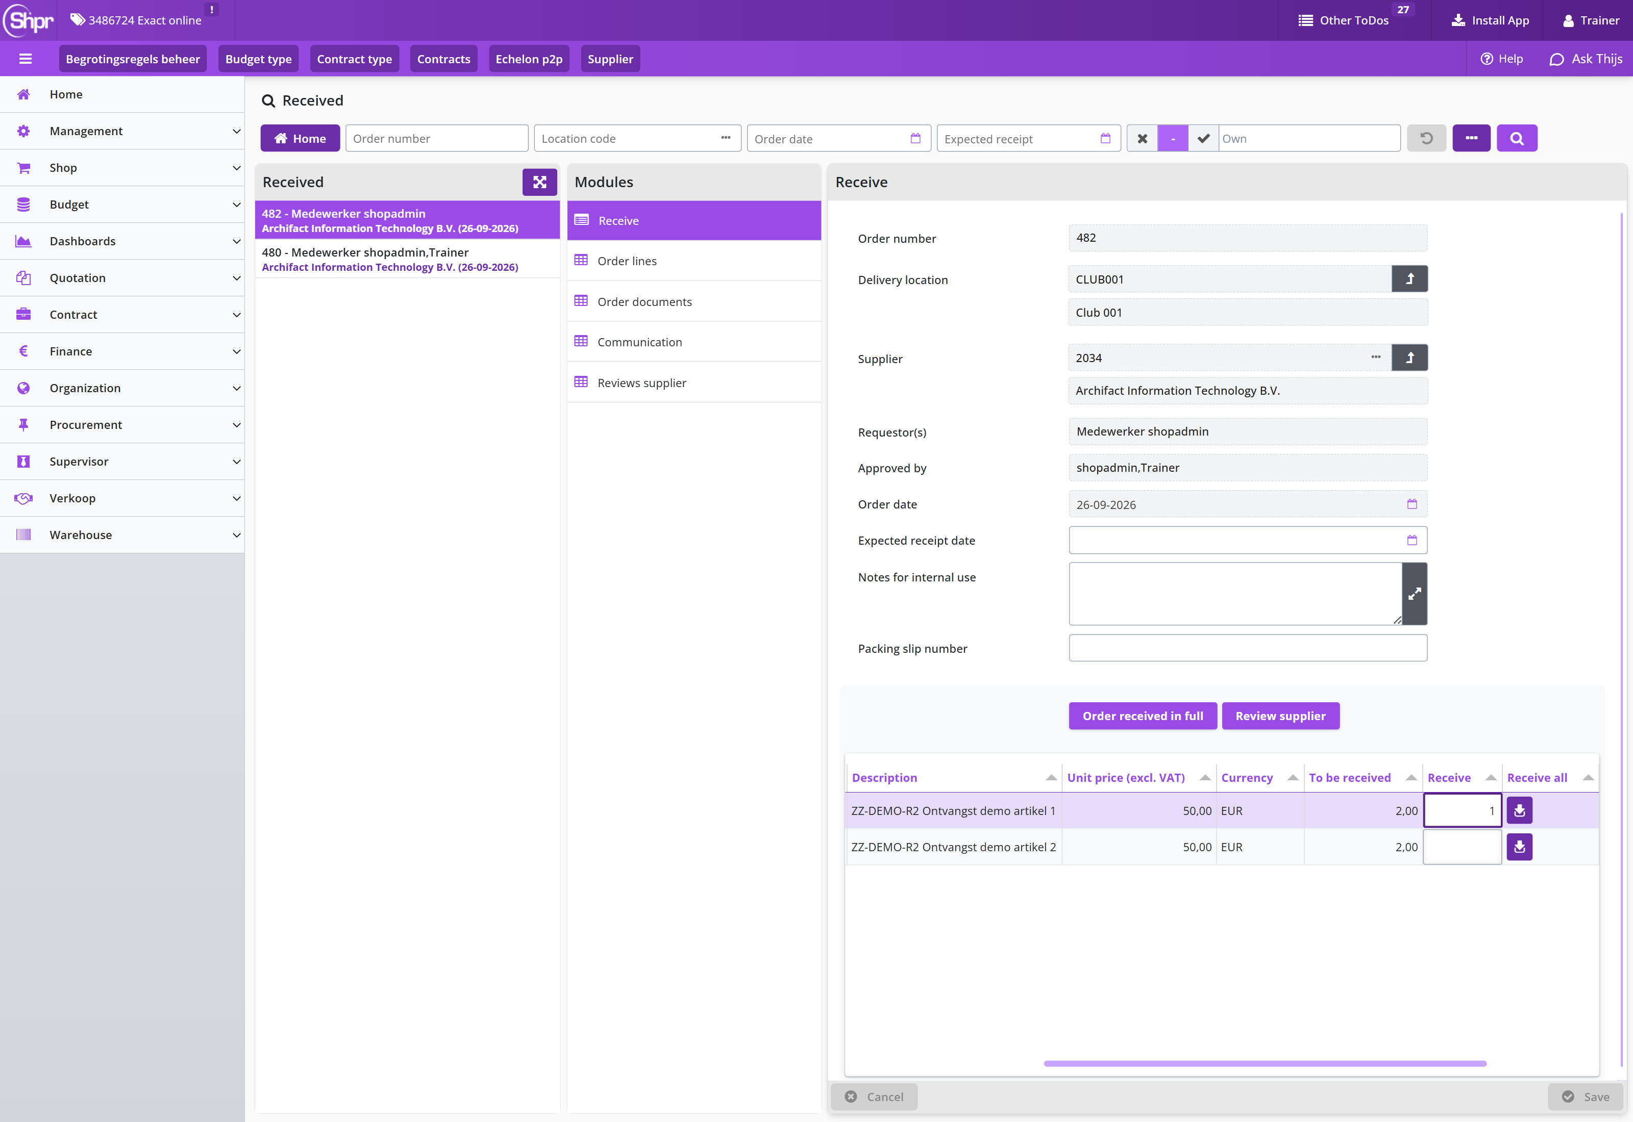This screenshot has width=1633, height=1122.
Task: Click the reset filters undo icon
Action: click(x=1426, y=139)
